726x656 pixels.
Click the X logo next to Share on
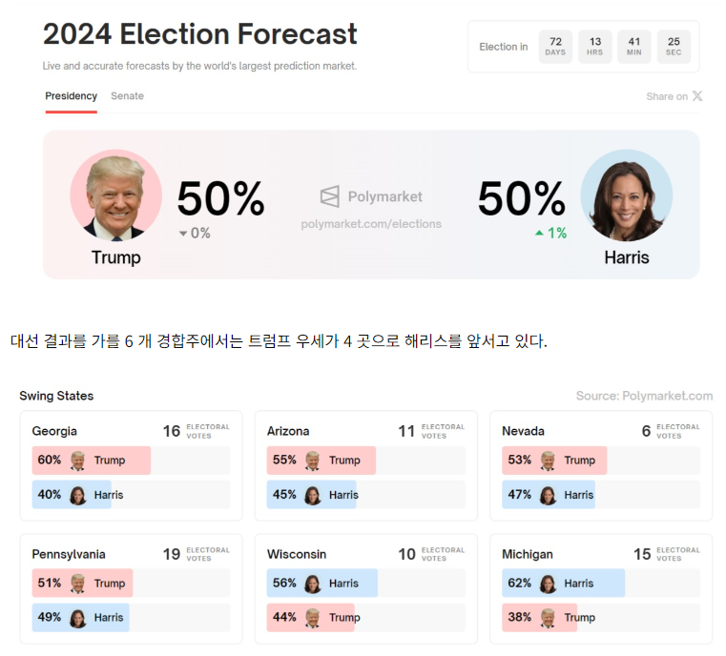click(697, 96)
